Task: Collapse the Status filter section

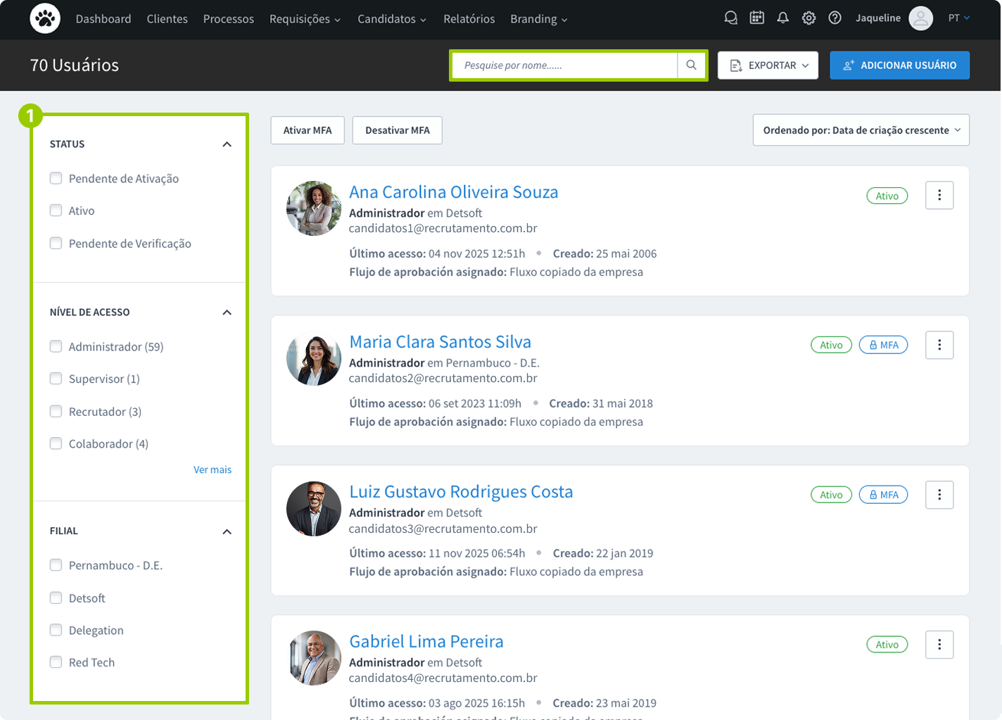Action: point(227,144)
